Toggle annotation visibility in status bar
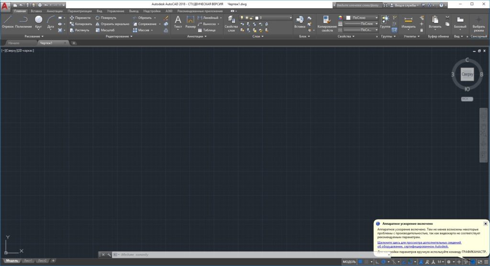The image size is (490, 266). click(421, 262)
